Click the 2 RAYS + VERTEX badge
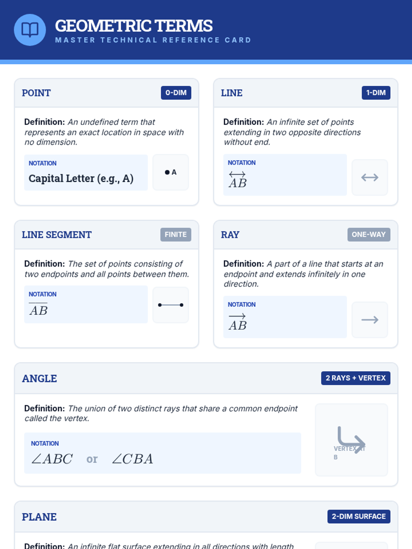412x549 pixels. coord(355,378)
